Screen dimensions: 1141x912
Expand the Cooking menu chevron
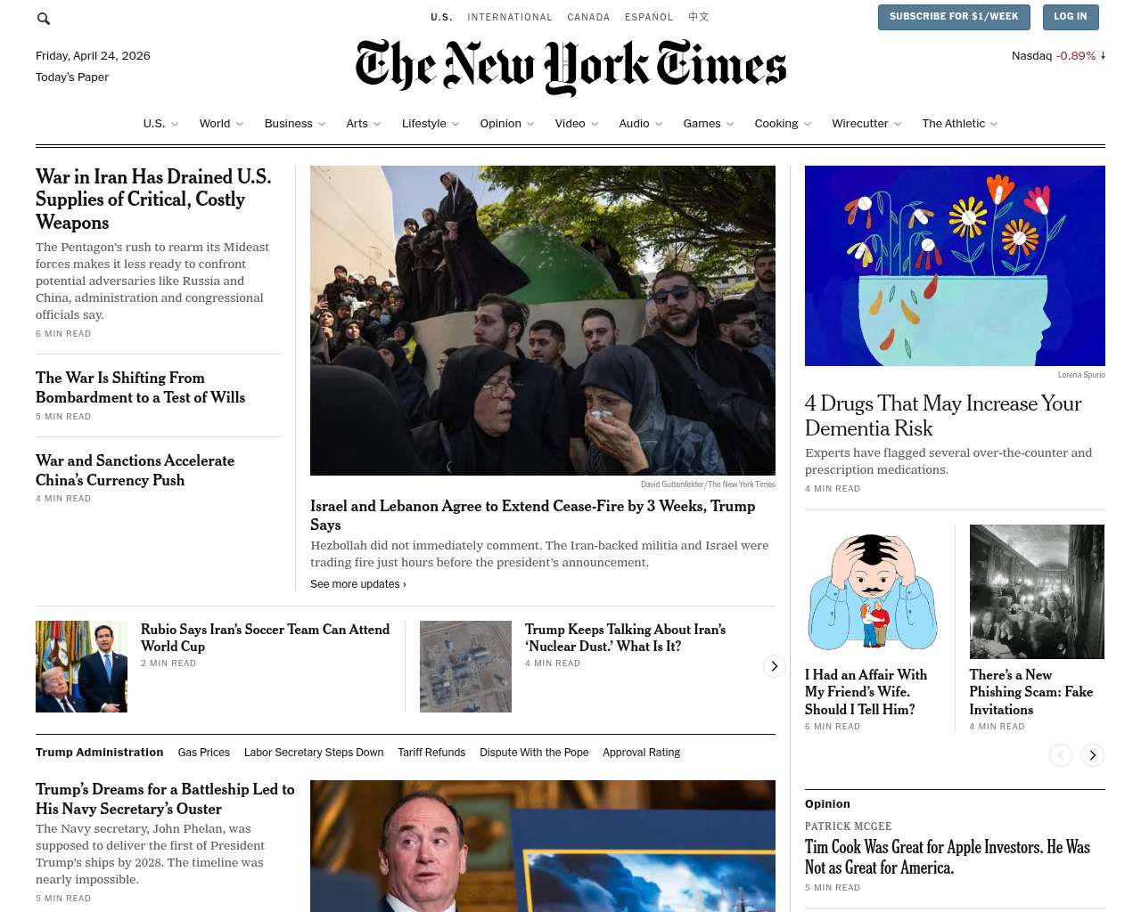[808, 124]
